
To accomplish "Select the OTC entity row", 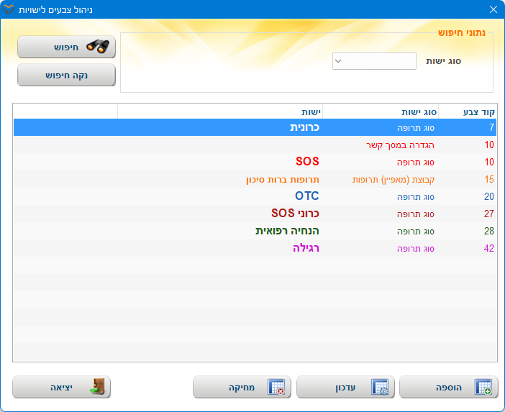I will [255, 196].
